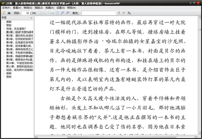This screenshot has width=202, height=139.
Task: Click Find Next arrow icon
Action: tap(124, 13)
